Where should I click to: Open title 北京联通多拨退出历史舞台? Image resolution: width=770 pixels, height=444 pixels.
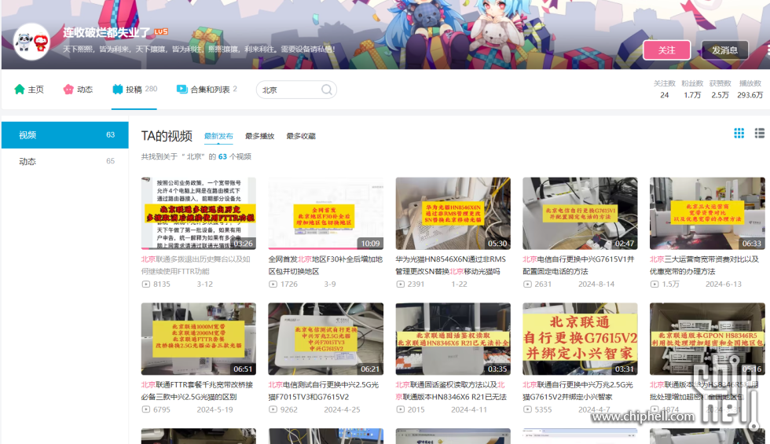196,266
